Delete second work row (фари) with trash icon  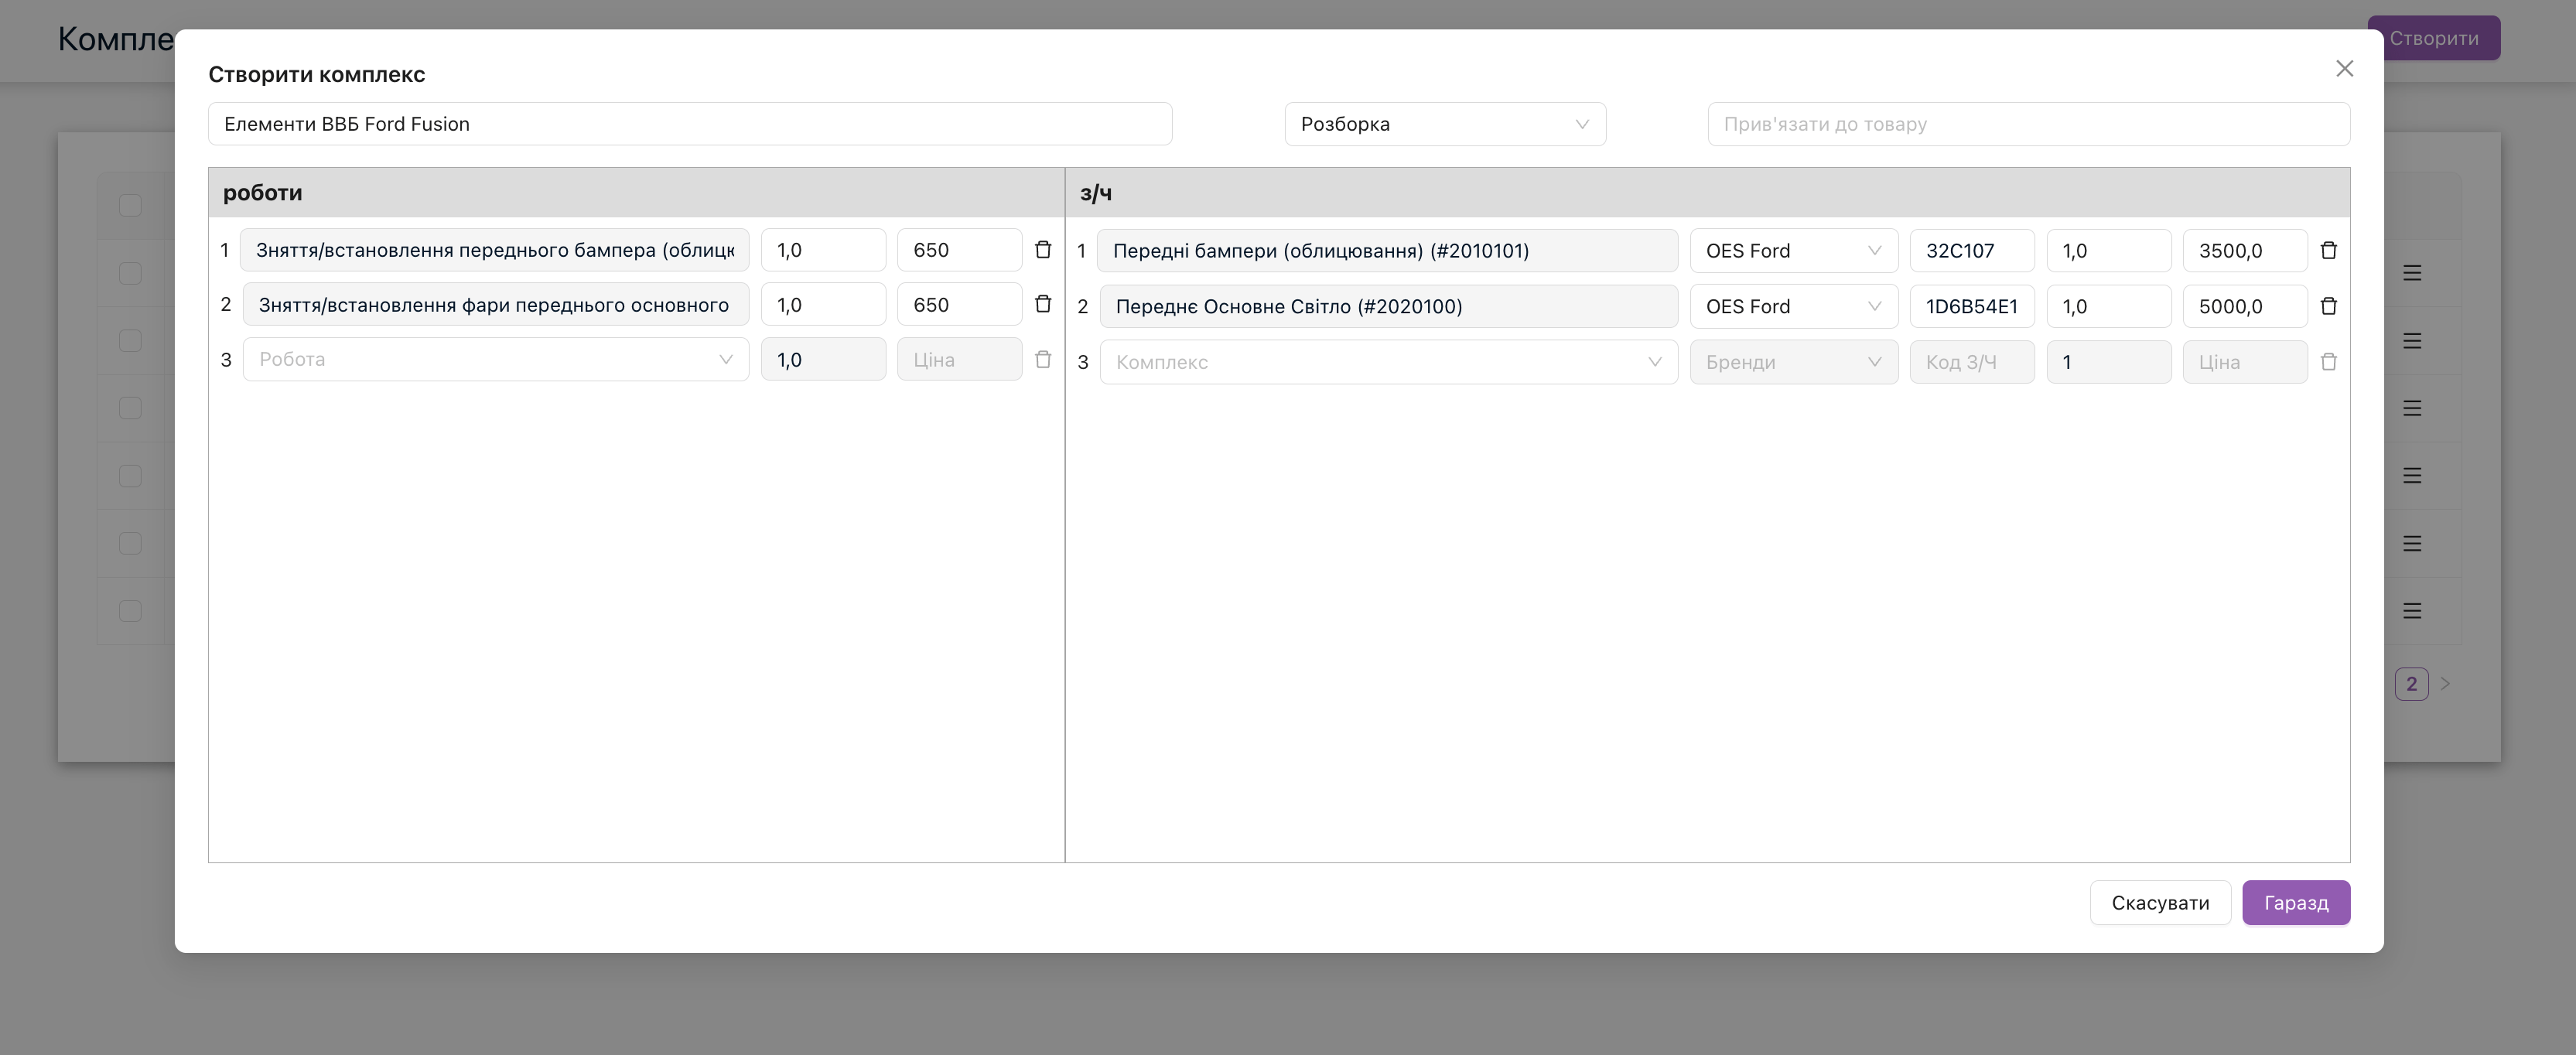tap(1043, 304)
